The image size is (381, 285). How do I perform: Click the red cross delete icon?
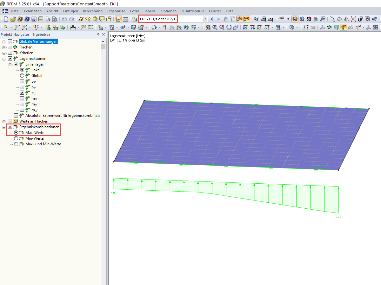coord(353,19)
